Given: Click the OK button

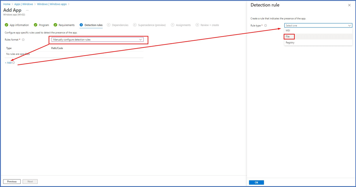Looking at the screenshot, I should [x=256, y=183].
